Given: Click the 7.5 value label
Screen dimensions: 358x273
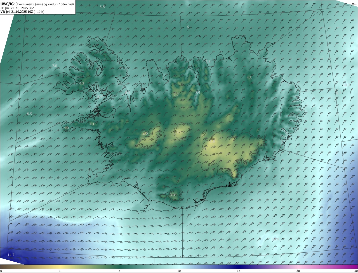Looking at the screenshot, I should (208, 62).
